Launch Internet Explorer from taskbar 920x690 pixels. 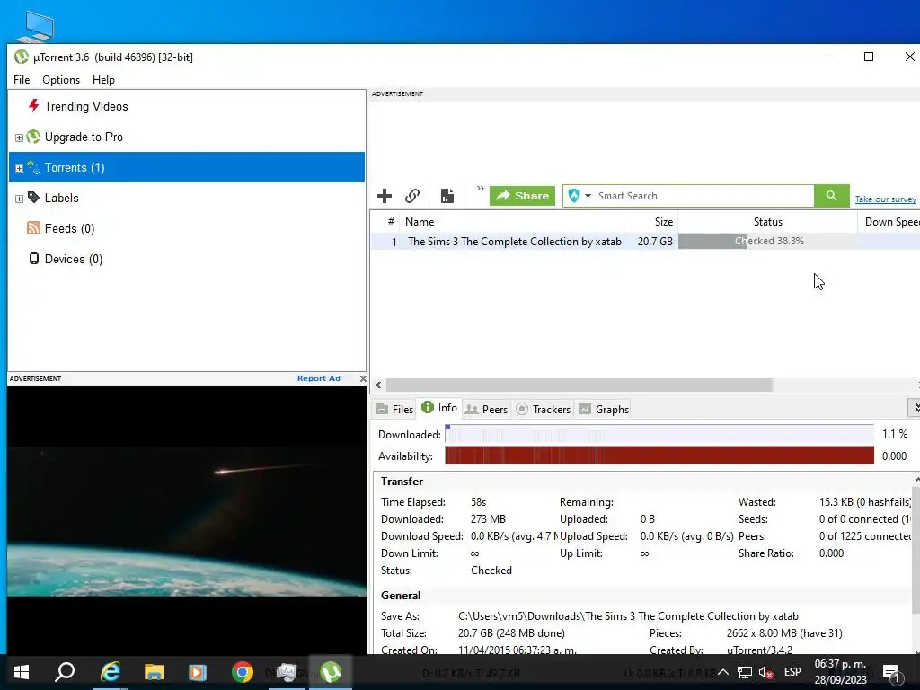point(111,672)
